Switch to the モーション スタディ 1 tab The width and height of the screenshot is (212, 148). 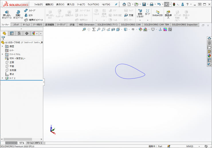coord(34,143)
